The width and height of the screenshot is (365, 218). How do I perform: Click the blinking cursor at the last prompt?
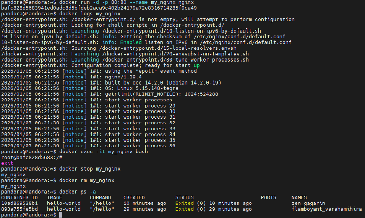61,215
